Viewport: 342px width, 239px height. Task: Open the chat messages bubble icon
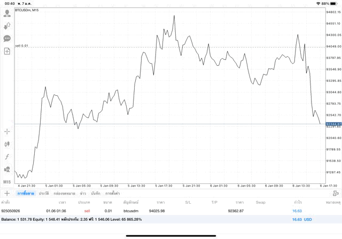click(x=7, y=38)
